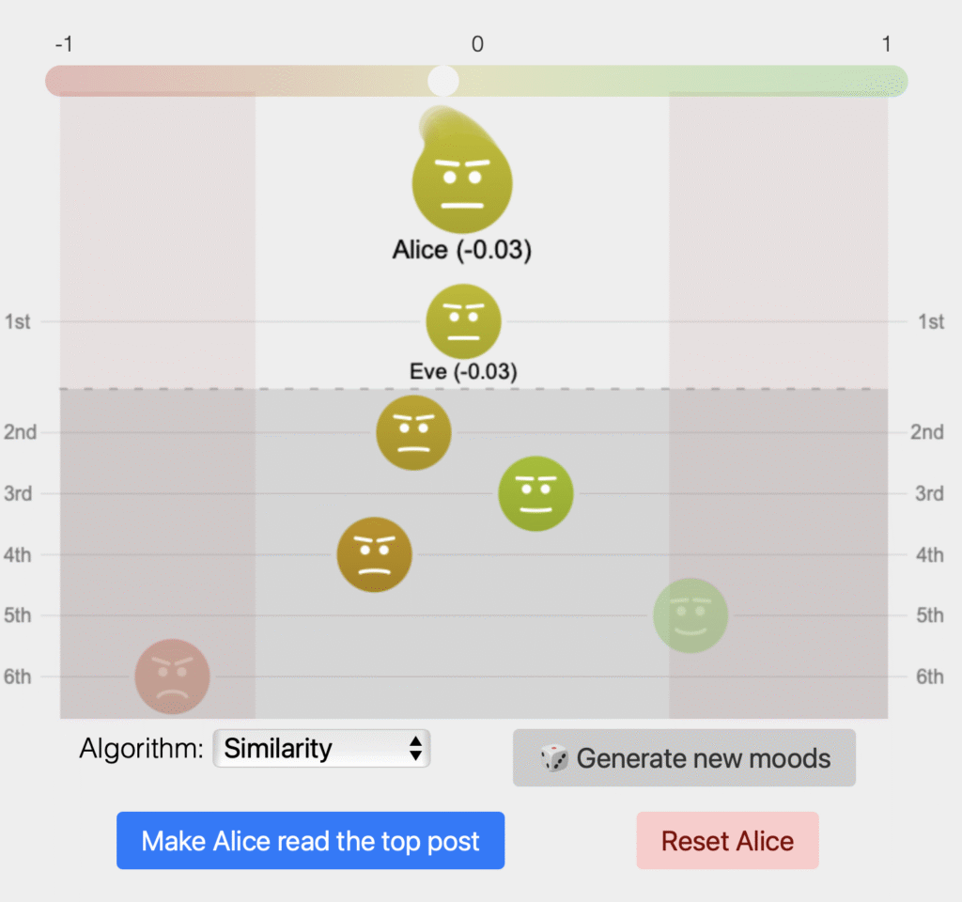Viewport: 962px width, 902px height.
Task: Click Alice's large face icon
Action: tap(462, 184)
